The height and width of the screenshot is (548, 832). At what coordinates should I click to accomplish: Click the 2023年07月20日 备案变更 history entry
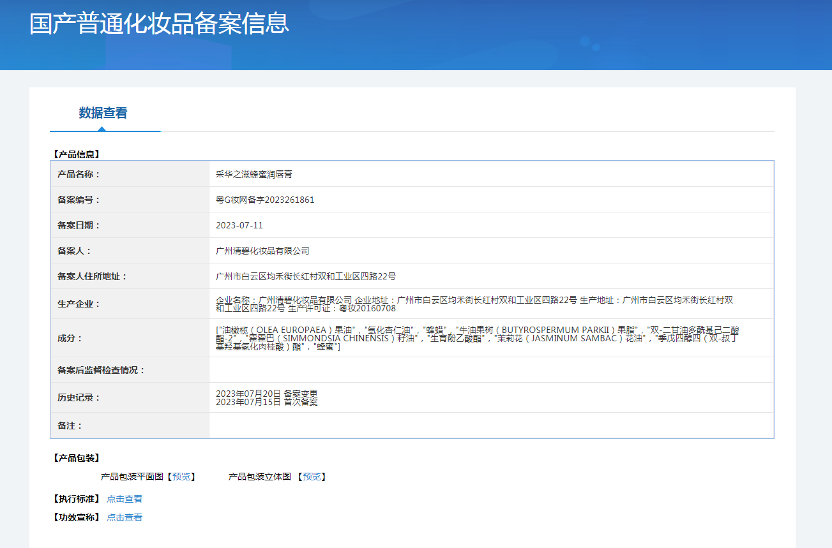pyautogui.click(x=266, y=393)
